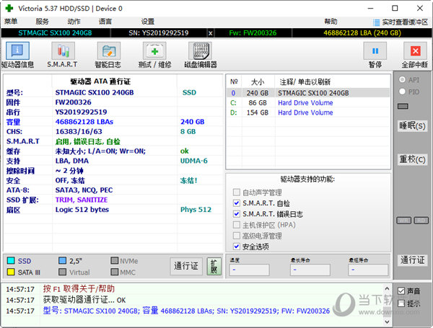Click log line 按 F1 取得关于/帮助

coord(79,289)
